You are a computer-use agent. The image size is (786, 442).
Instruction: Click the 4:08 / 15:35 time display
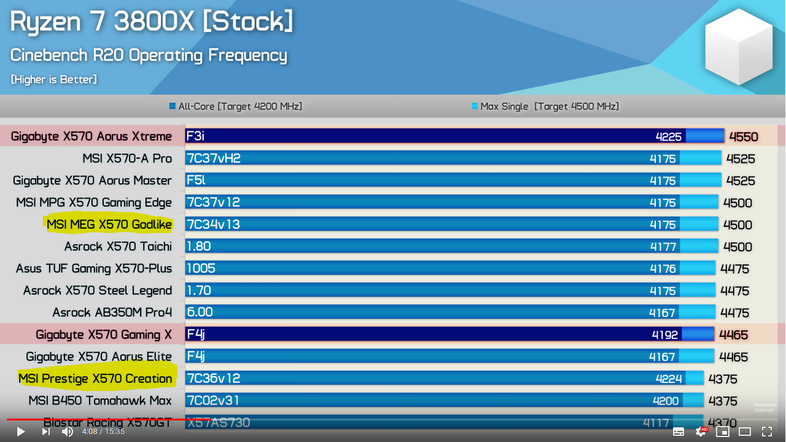tap(103, 432)
